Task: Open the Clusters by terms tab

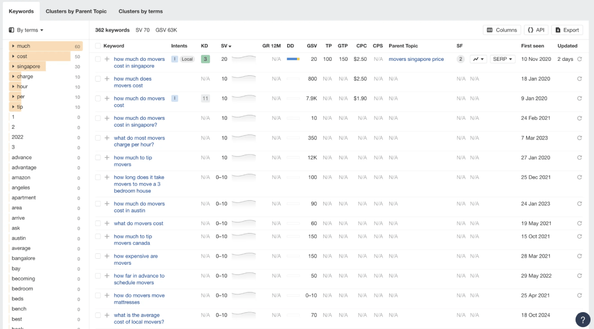Action: [x=141, y=11]
